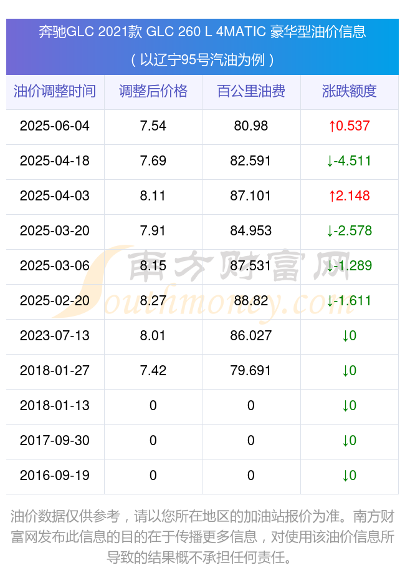Select the date 2025-03-20
Image resolution: width=405 pixels, height=575 pixels.
tap(54, 230)
